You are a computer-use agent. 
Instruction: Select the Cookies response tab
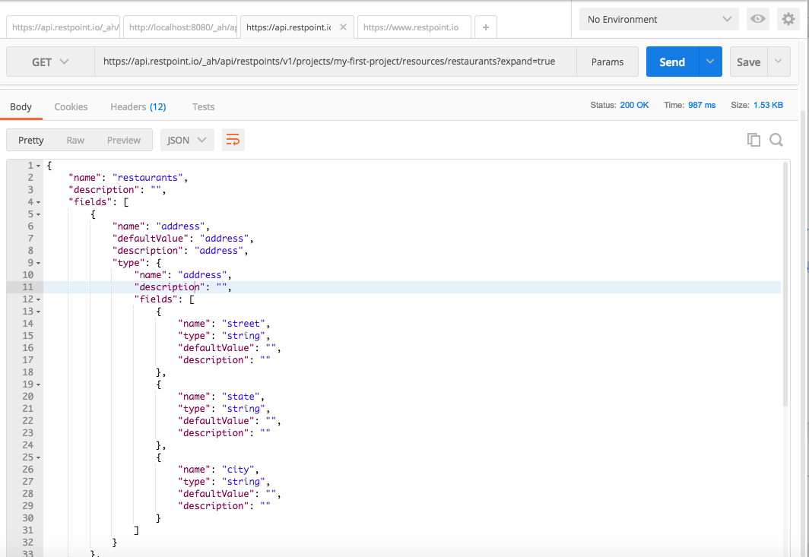[71, 106]
